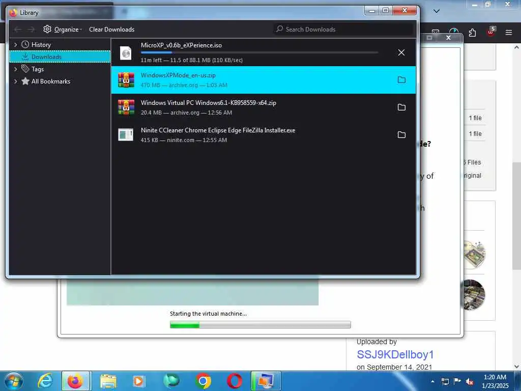
Task: Open folder for Ninite installer exe
Action: point(402,134)
